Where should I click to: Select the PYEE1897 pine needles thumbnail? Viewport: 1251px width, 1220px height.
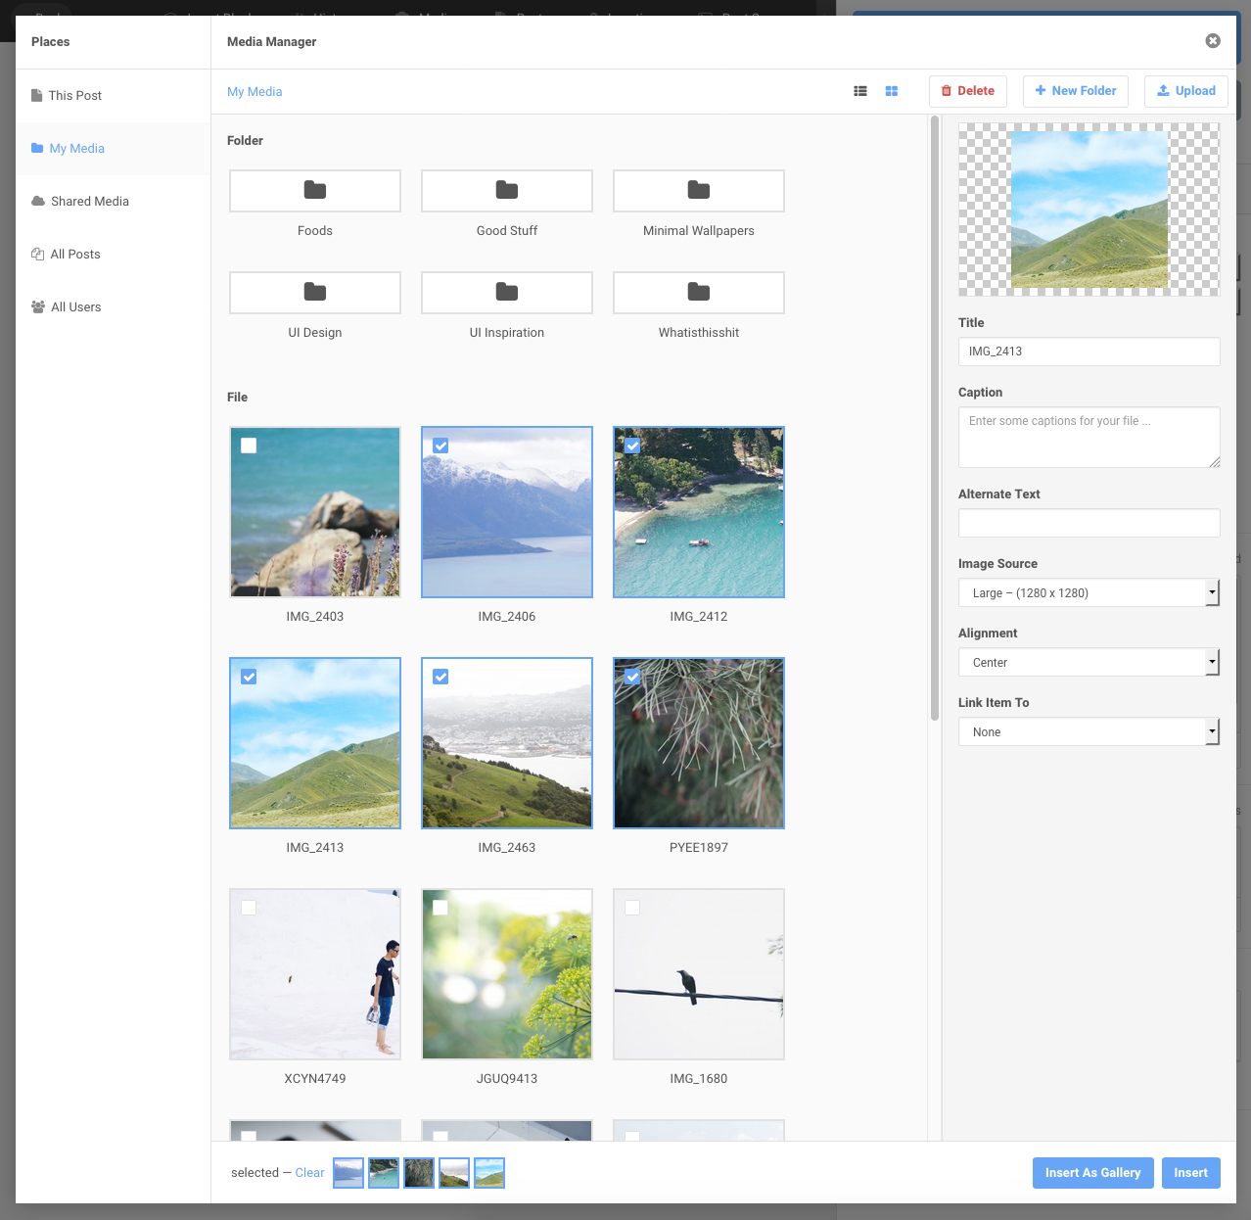pyautogui.click(x=699, y=743)
